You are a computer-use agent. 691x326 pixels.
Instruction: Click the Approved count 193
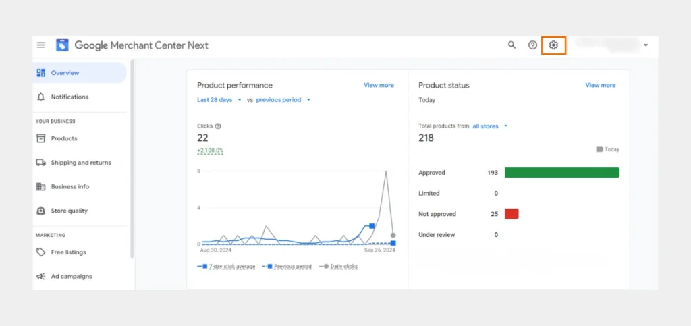(493, 173)
